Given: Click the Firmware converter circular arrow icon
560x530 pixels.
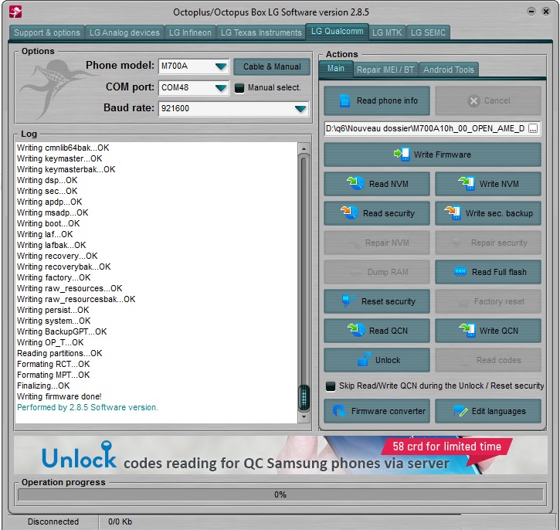Looking at the screenshot, I should coord(338,411).
